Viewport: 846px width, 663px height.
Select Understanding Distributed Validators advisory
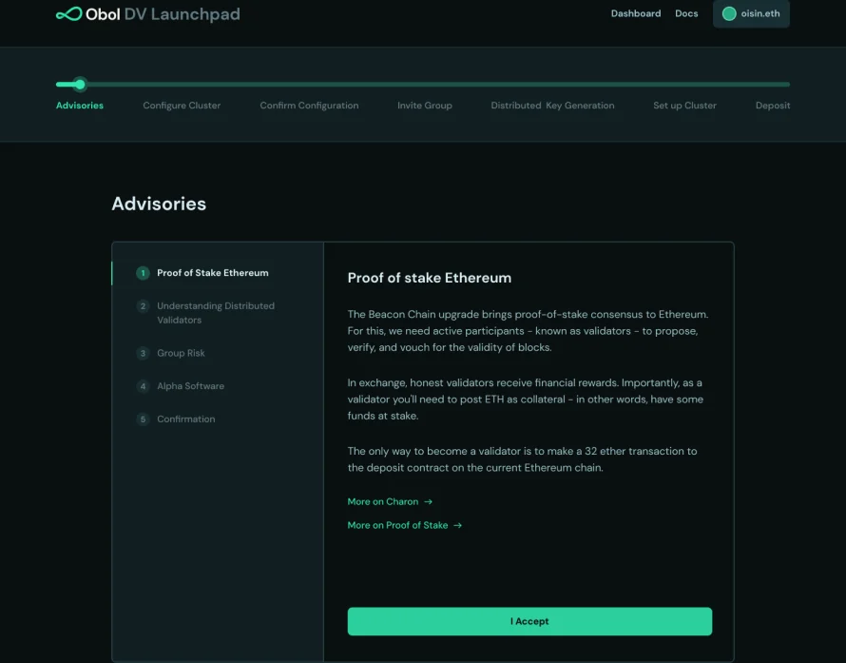pos(218,313)
